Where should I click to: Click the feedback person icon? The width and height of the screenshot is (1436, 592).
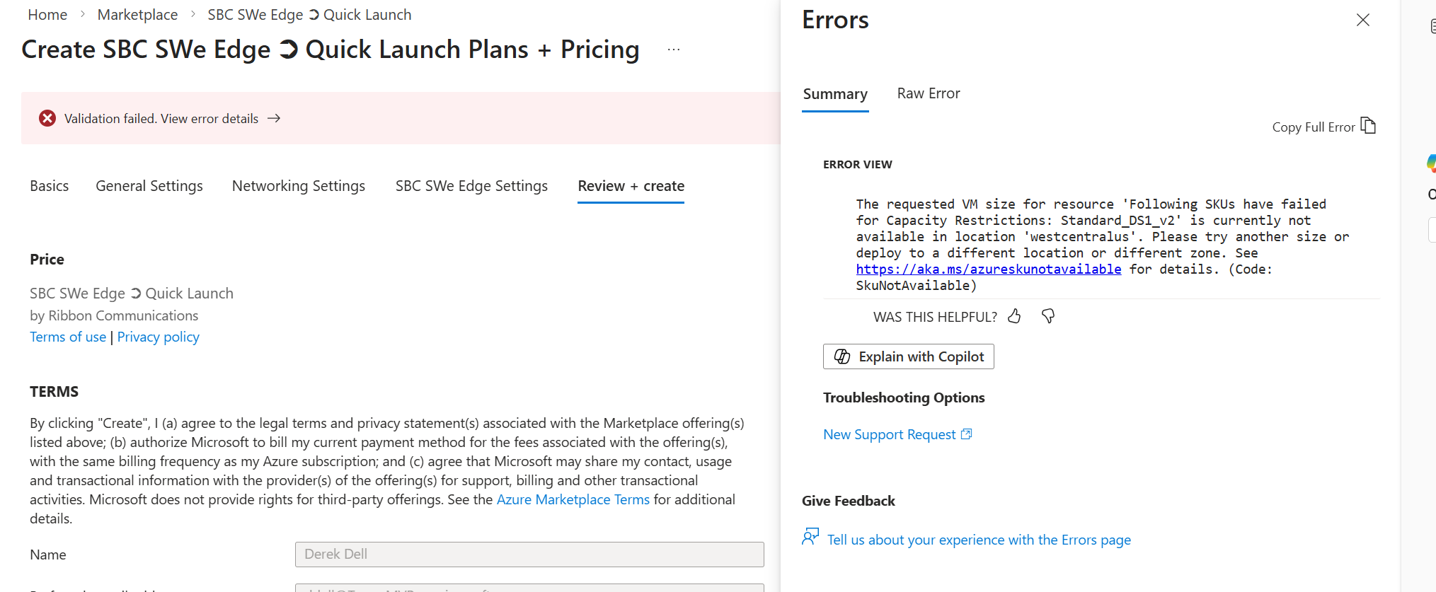click(810, 537)
